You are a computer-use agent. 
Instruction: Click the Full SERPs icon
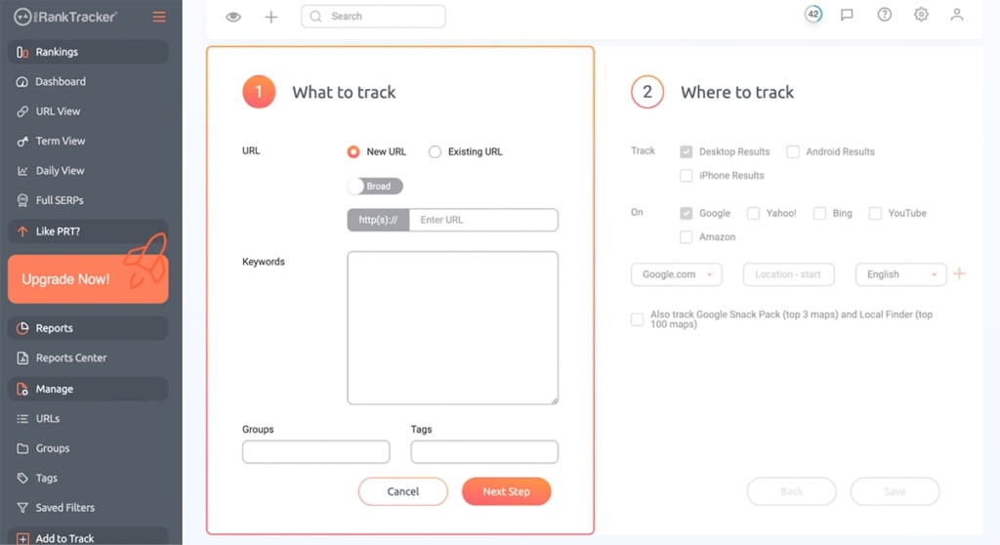point(22,200)
